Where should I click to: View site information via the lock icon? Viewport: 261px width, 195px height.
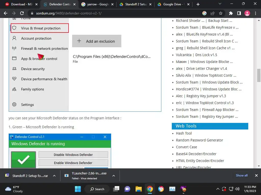[x=32, y=13]
